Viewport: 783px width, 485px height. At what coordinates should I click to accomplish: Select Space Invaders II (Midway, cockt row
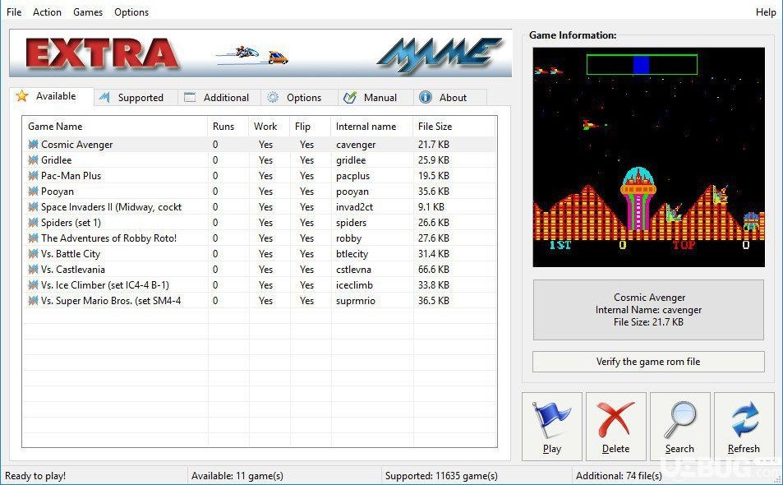[259, 207]
